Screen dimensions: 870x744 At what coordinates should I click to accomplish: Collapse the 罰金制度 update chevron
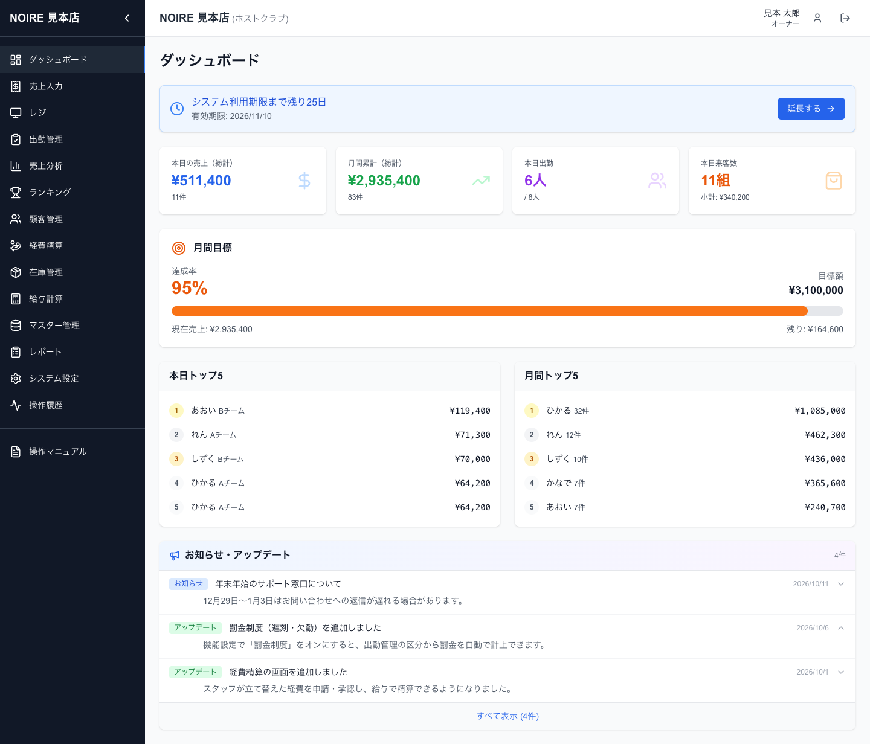click(x=841, y=628)
